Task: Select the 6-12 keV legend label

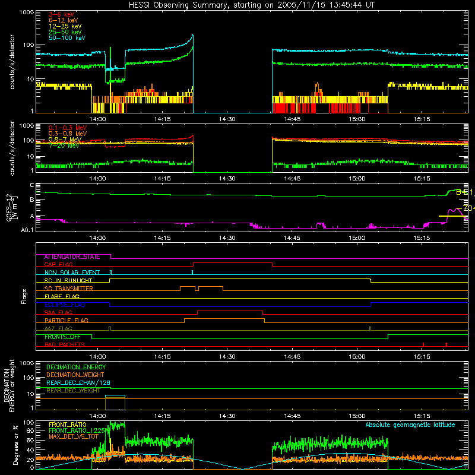Action: 64,20
